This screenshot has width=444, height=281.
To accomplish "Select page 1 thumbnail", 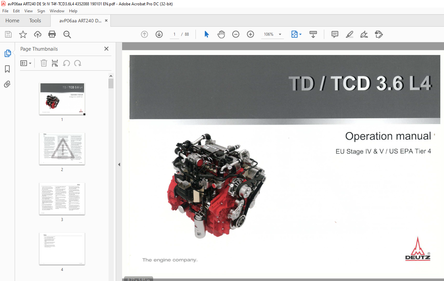I will 62,99.
